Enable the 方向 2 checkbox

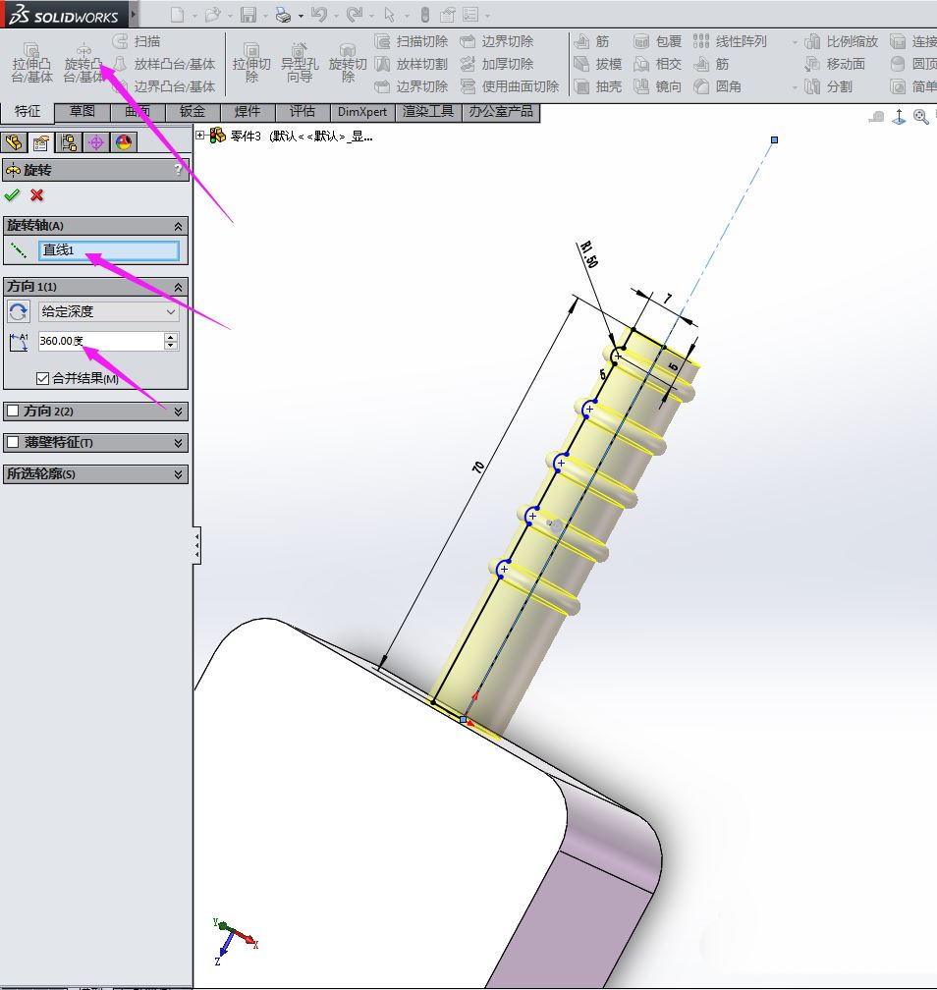click(x=13, y=411)
